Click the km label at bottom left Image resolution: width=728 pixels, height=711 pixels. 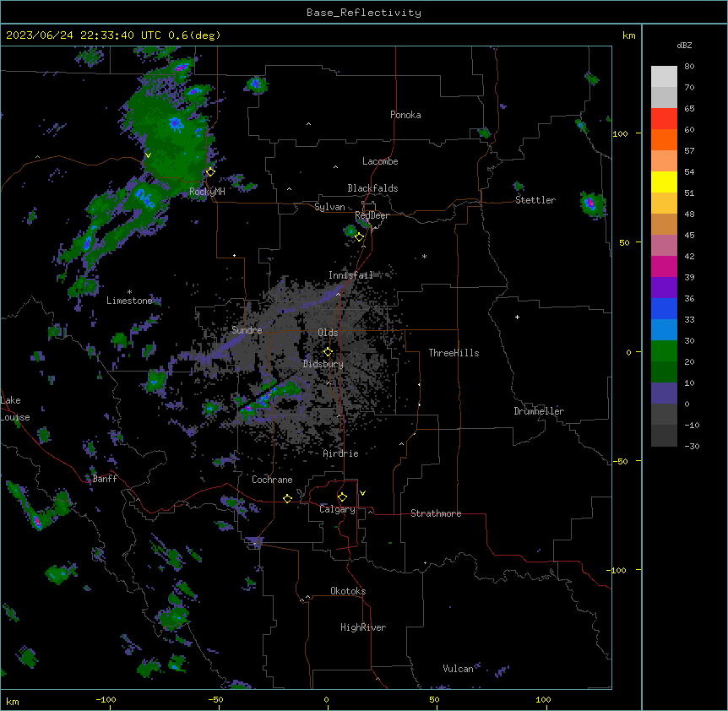click(13, 701)
